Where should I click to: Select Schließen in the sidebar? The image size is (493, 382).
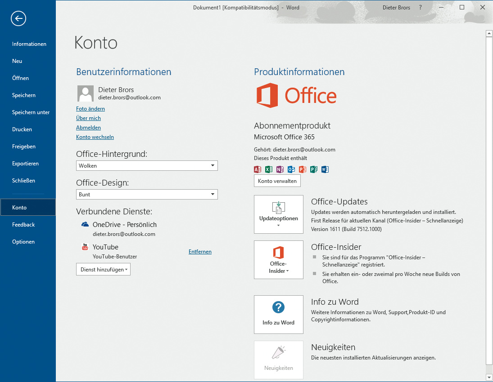coord(28,181)
